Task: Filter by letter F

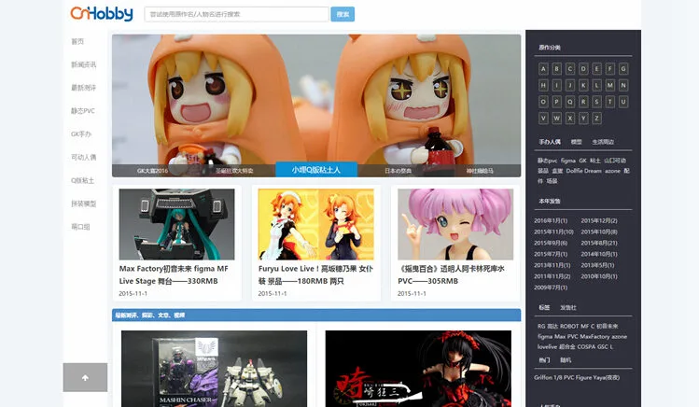Action: 609,69
